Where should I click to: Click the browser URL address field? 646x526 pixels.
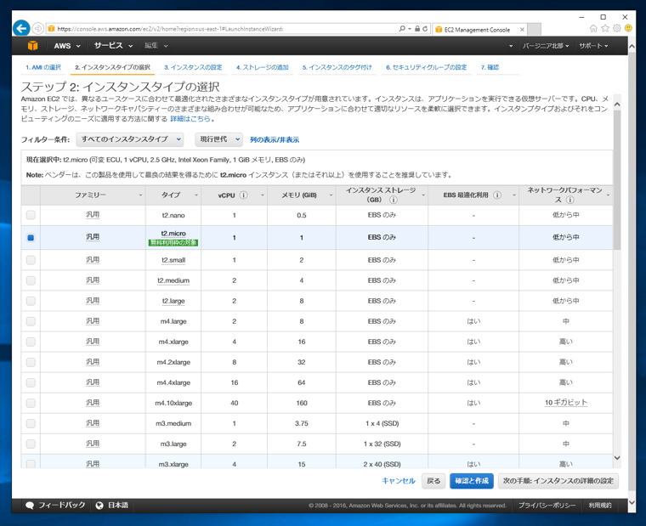pyautogui.click(x=224, y=29)
